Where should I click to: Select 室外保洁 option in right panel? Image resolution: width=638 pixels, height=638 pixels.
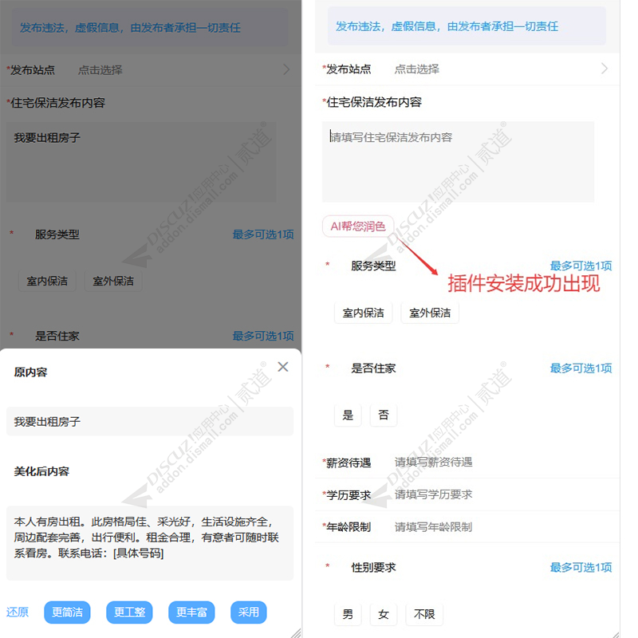point(430,313)
